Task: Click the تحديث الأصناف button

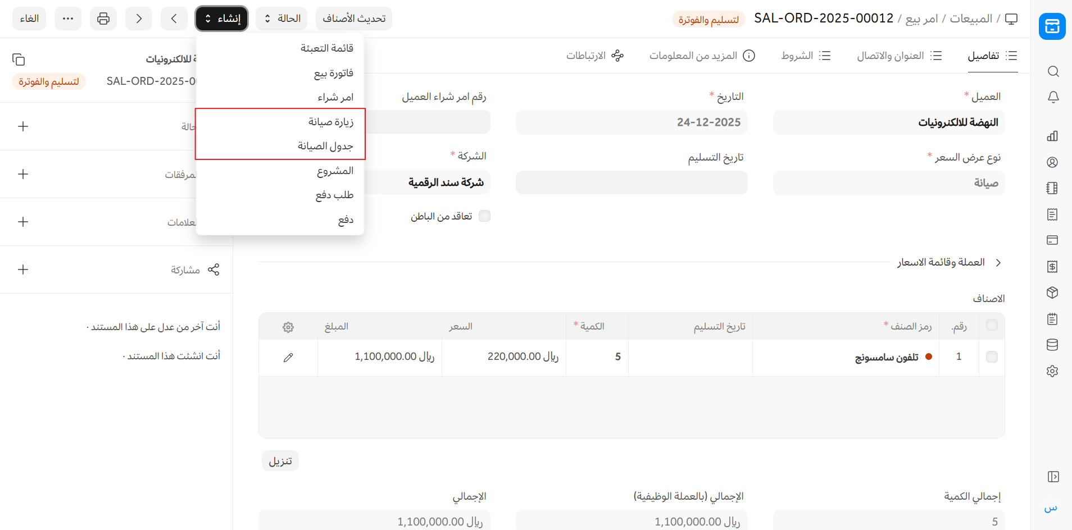Action: [x=354, y=19]
